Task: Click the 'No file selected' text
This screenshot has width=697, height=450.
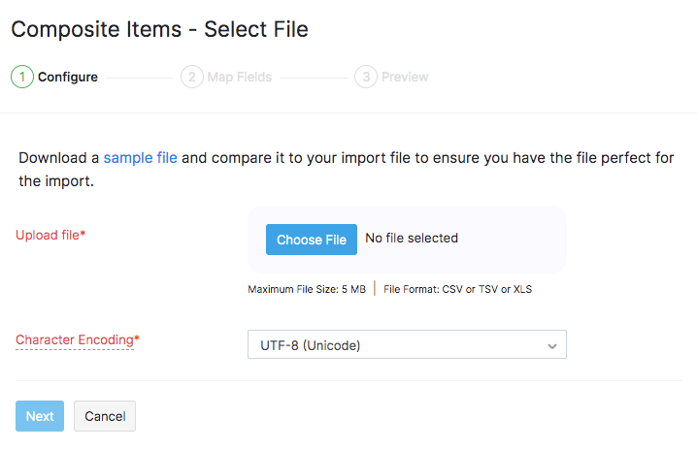Action: click(x=411, y=238)
